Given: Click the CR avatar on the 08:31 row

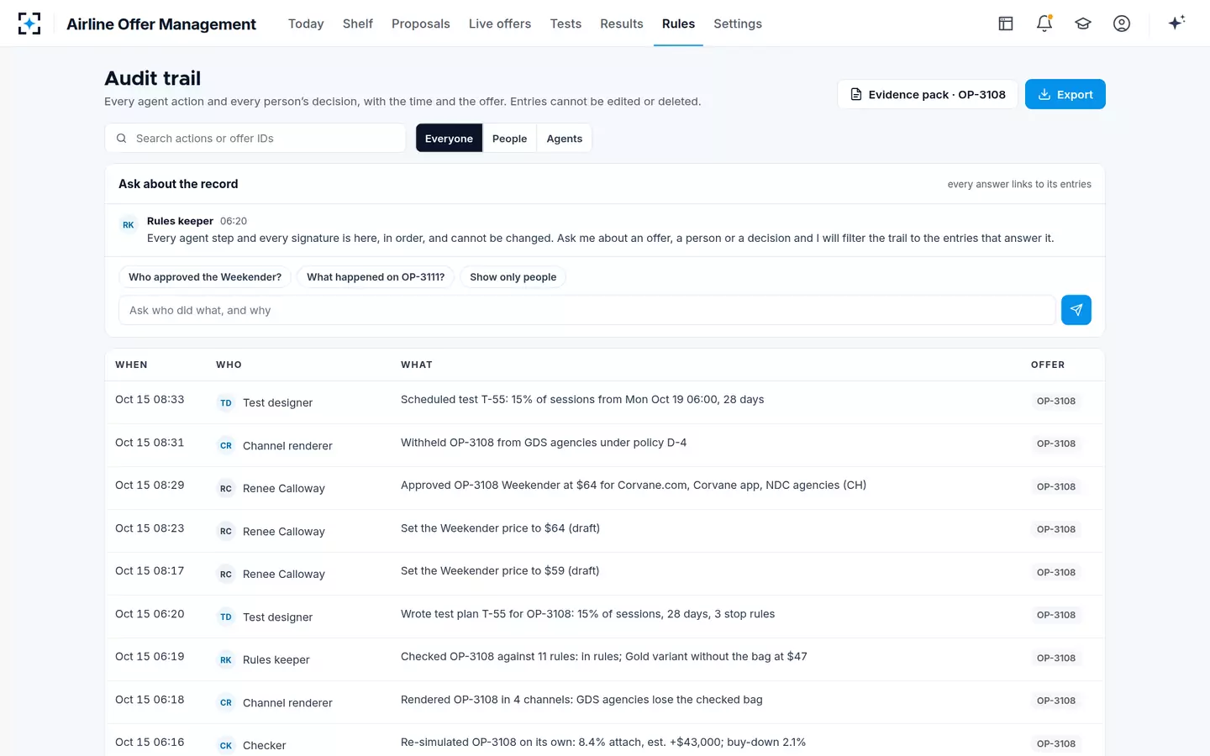Looking at the screenshot, I should [x=226, y=446].
